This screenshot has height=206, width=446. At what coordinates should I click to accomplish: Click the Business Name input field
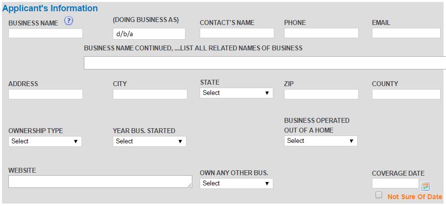46,33
